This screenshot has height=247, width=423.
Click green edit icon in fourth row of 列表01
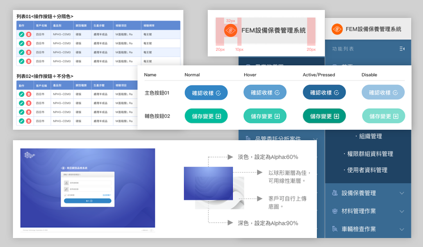tap(21, 61)
